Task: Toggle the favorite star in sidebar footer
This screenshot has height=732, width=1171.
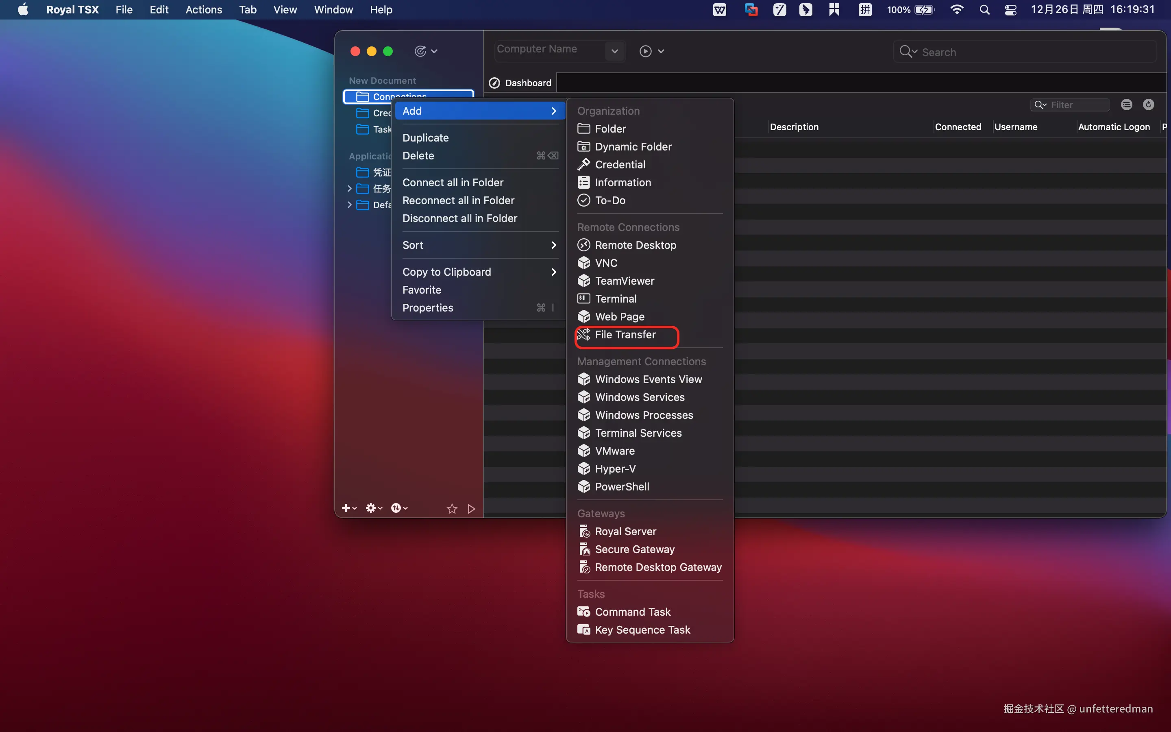Action: coord(451,508)
